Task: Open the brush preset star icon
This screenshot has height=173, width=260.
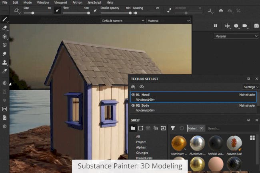Action: [x=16, y=10]
